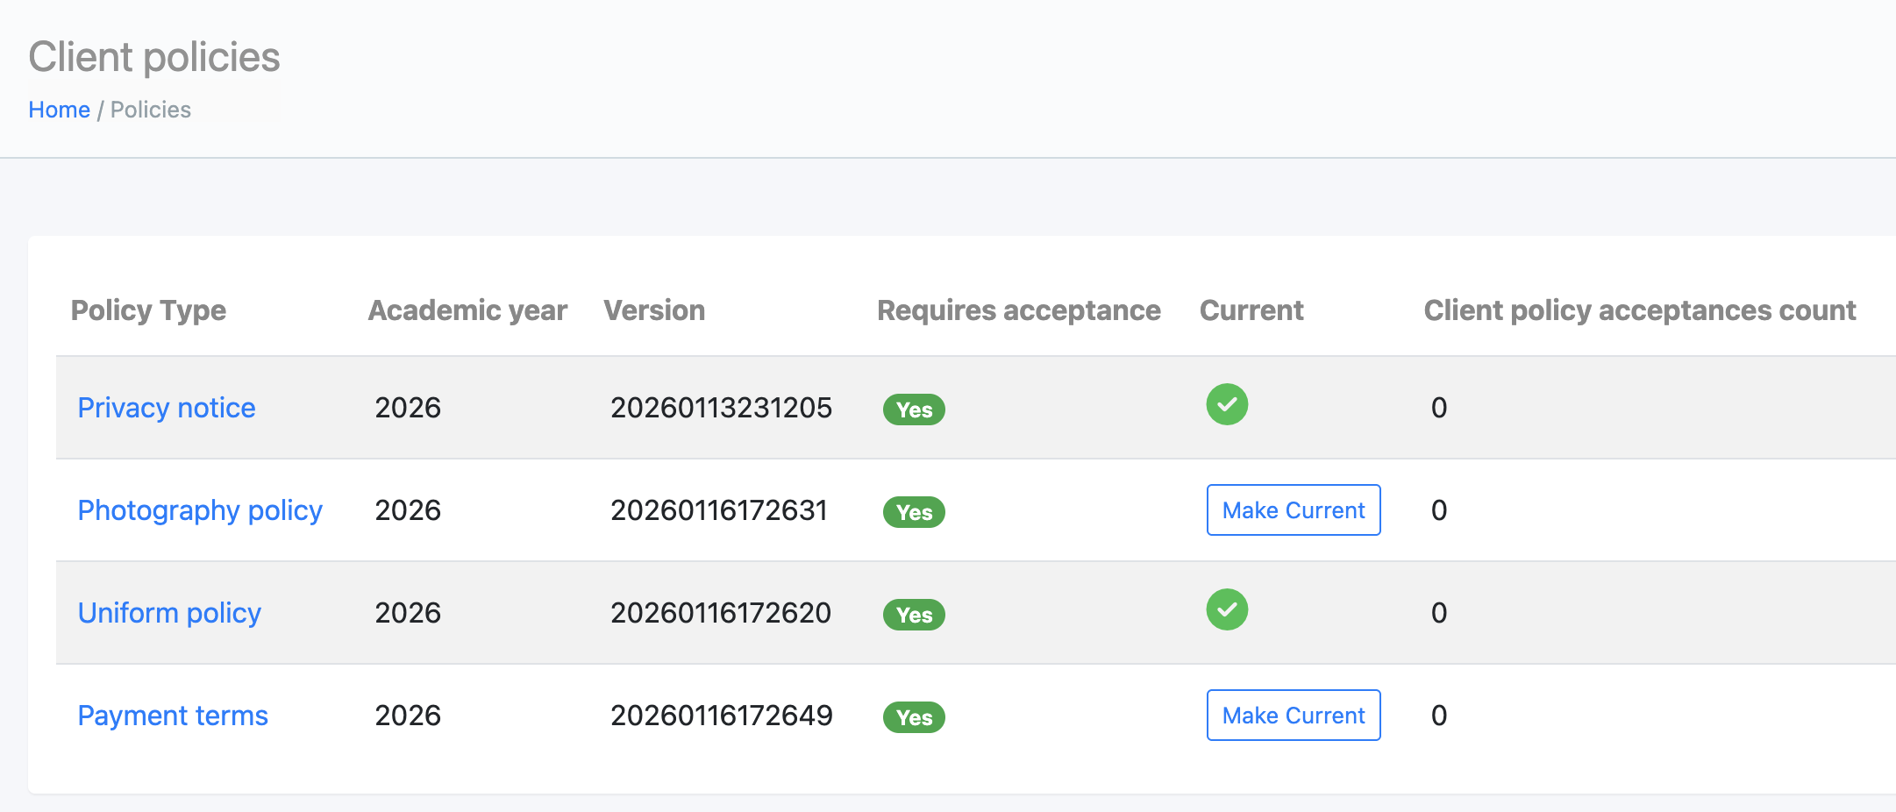The height and width of the screenshot is (812, 1896).
Task: Click the Yes badge in Photography policy row
Action: point(914,512)
